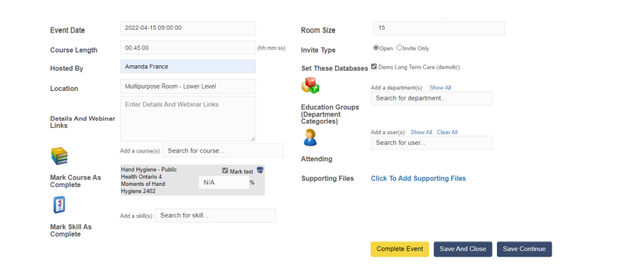Open the Search for skill field
The image size is (619, 266).
(x=215, y=216)
